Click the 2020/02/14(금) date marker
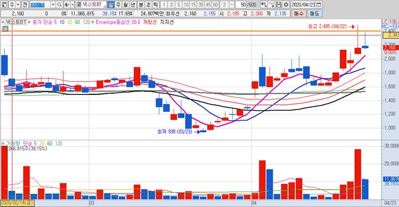Screen dimensions: 399x207 17,203
